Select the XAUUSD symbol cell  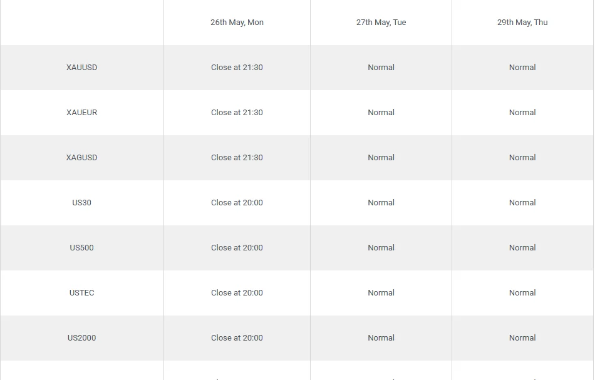[82, 68]
